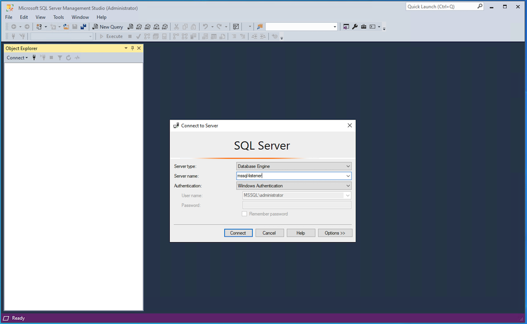
Task: Open the Window menu
Action: click(80, 17)
